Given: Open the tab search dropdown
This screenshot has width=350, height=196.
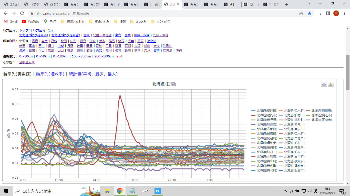Looking at the screenshot, I should pos(308,4).
